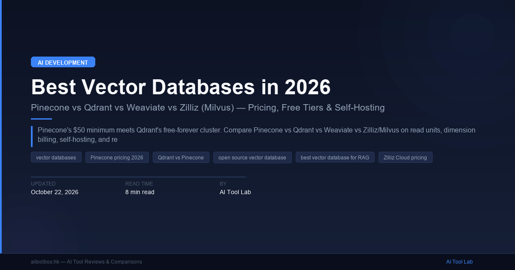Choose the 'Qdrant vs Pinecone' tag
Screen dimensions: 515x270
[x=181, y=157]
